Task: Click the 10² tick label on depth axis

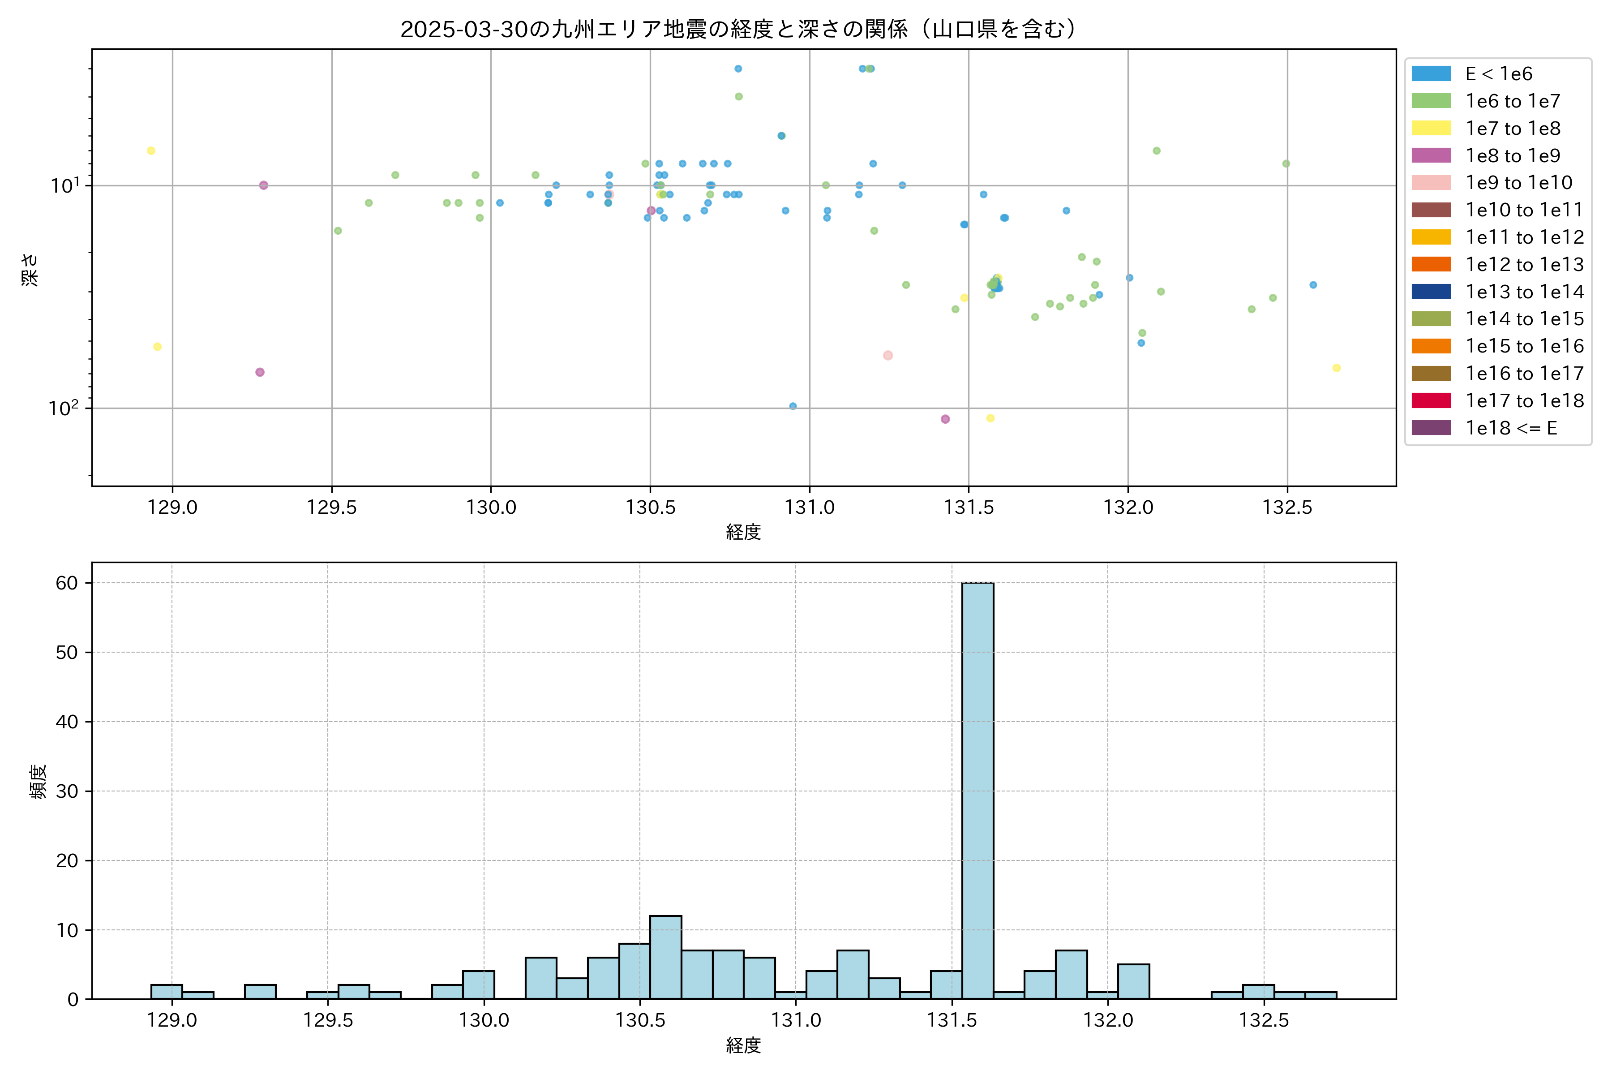Action: tap(63, 408)
